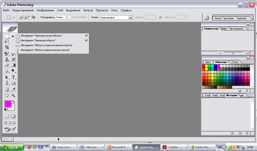Screen dimensions: 257x151
Task: Delete swatch with trash icon in Swatches panel
Action: coord(247,91)
